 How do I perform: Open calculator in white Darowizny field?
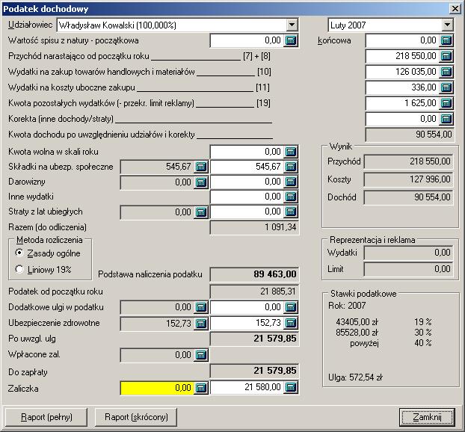291,182
